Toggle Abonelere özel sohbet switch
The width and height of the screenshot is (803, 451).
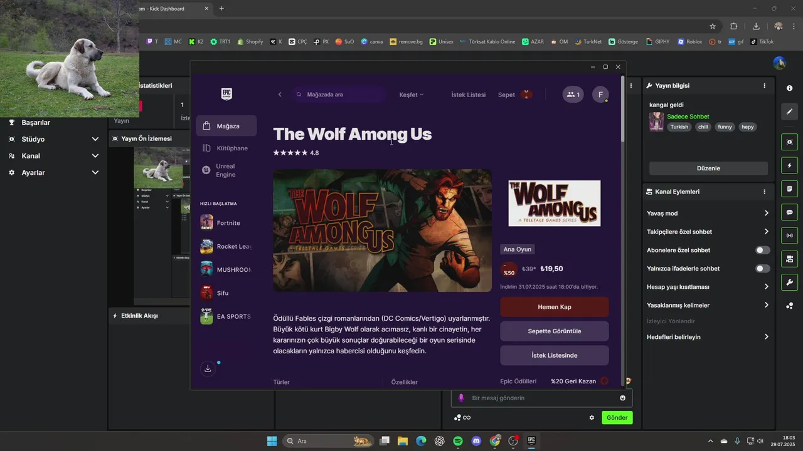(762, 250)
